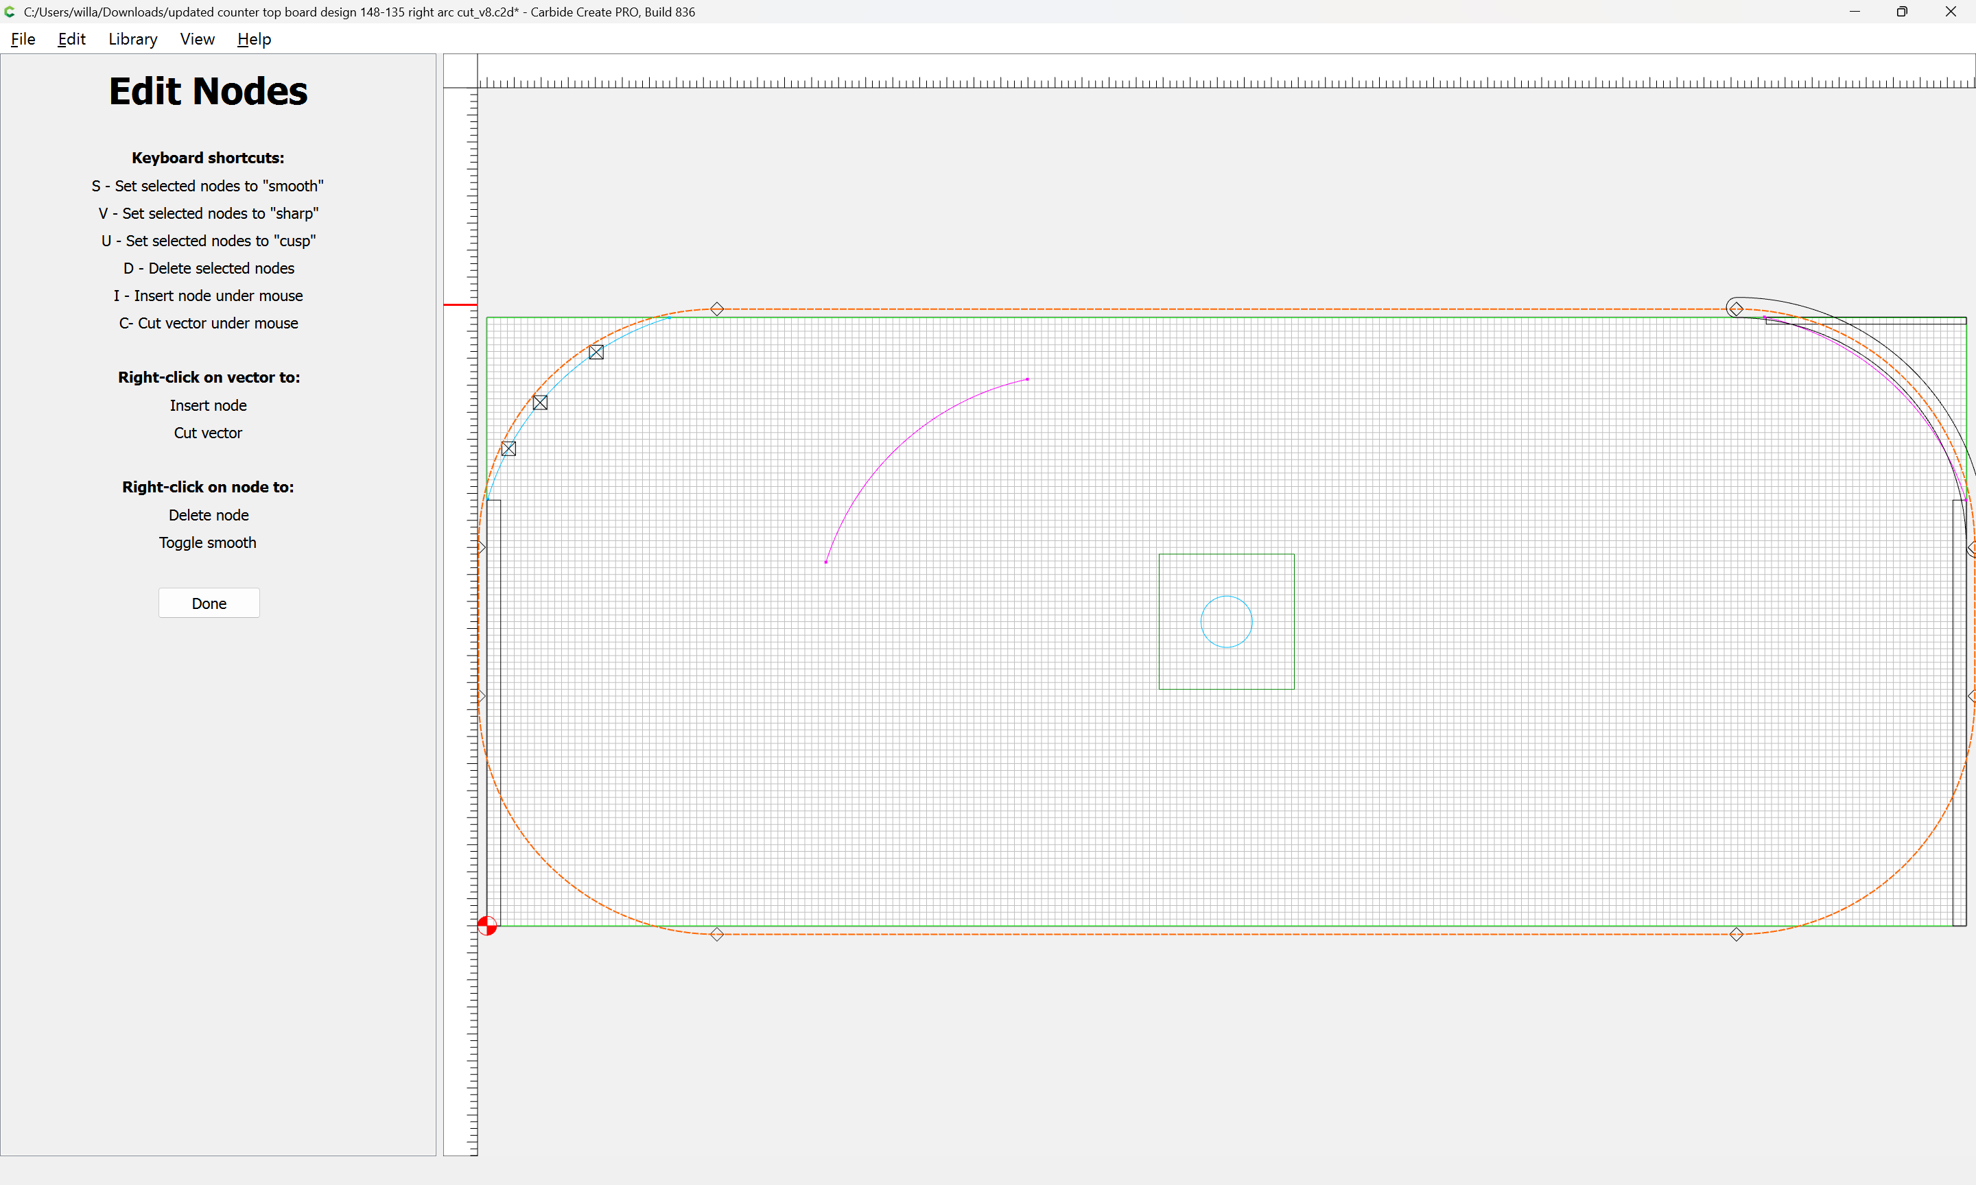
Task: Open the View menu
Action: [x=198, y=39]
